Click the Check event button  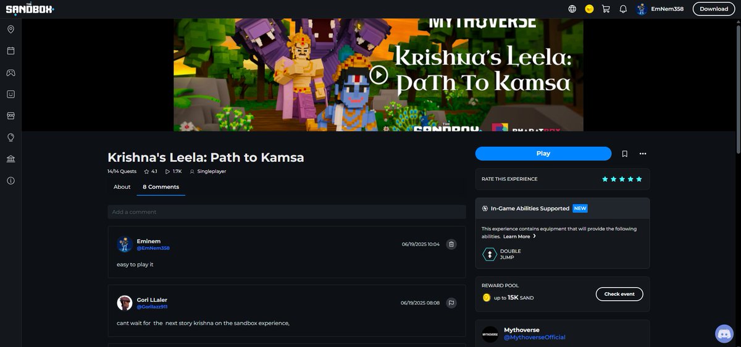(619, 294)
